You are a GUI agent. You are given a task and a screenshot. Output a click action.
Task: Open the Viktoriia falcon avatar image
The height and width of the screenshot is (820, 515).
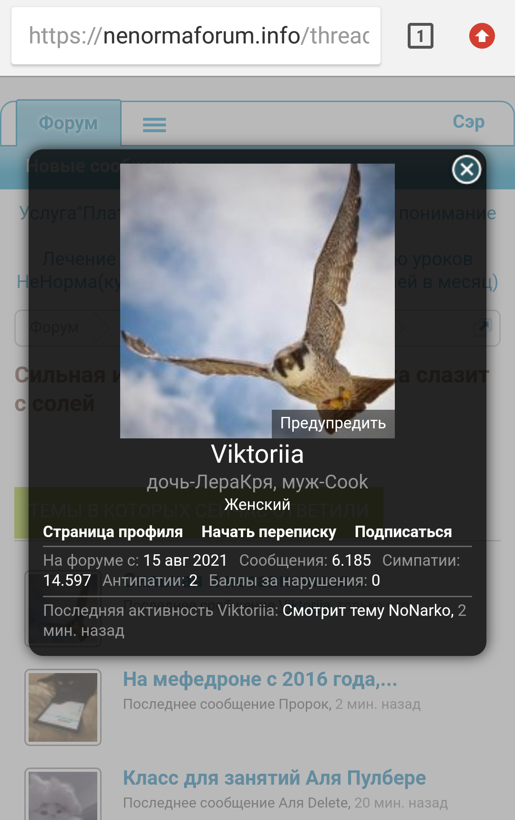[257, 301]
